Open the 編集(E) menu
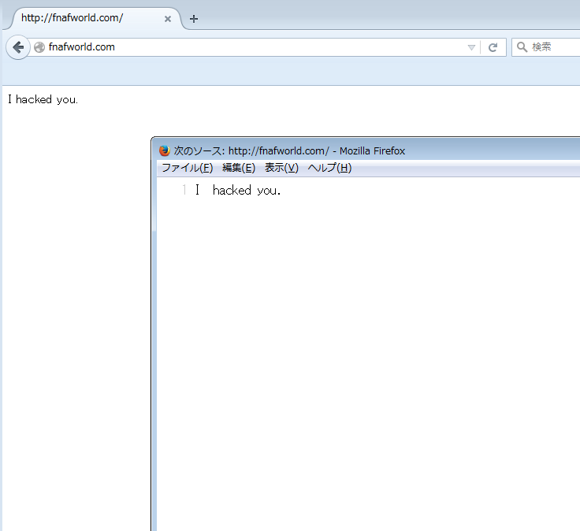The width and height of the screenshot is (580, 531). (x=239, y=168)
